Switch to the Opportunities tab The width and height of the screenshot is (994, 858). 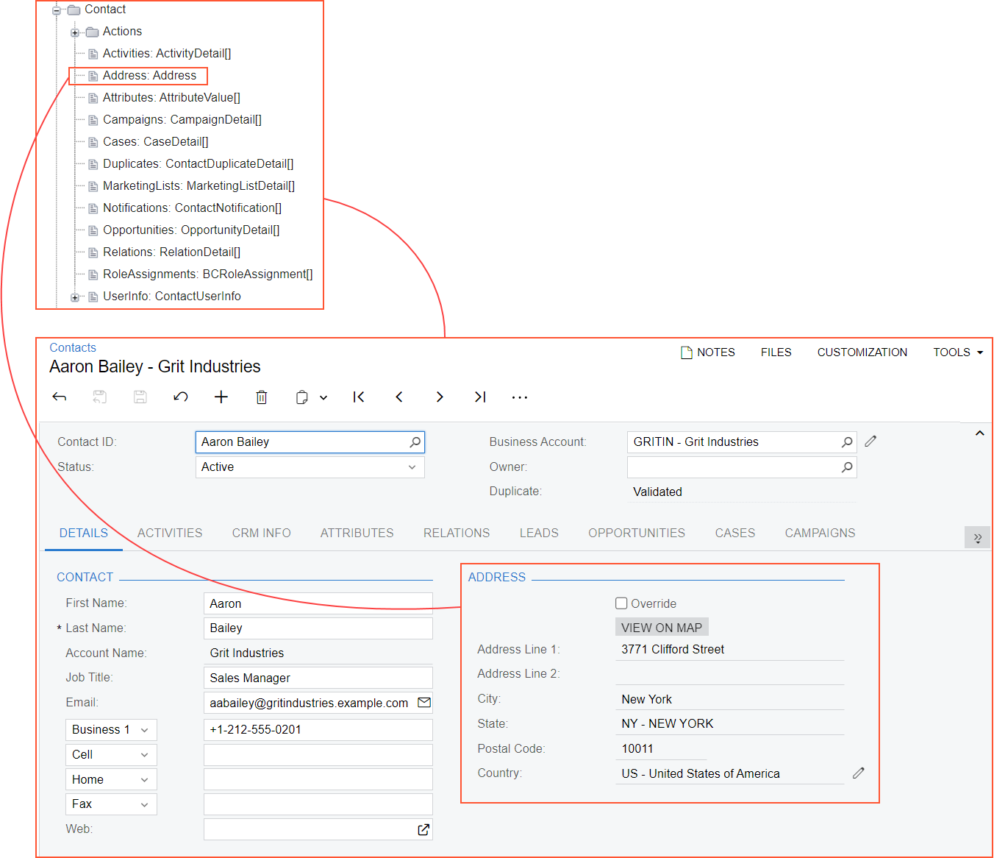637,533
